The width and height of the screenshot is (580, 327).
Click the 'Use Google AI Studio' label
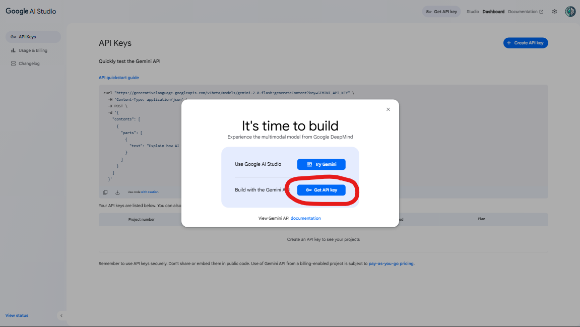click(x=258, y=164)
